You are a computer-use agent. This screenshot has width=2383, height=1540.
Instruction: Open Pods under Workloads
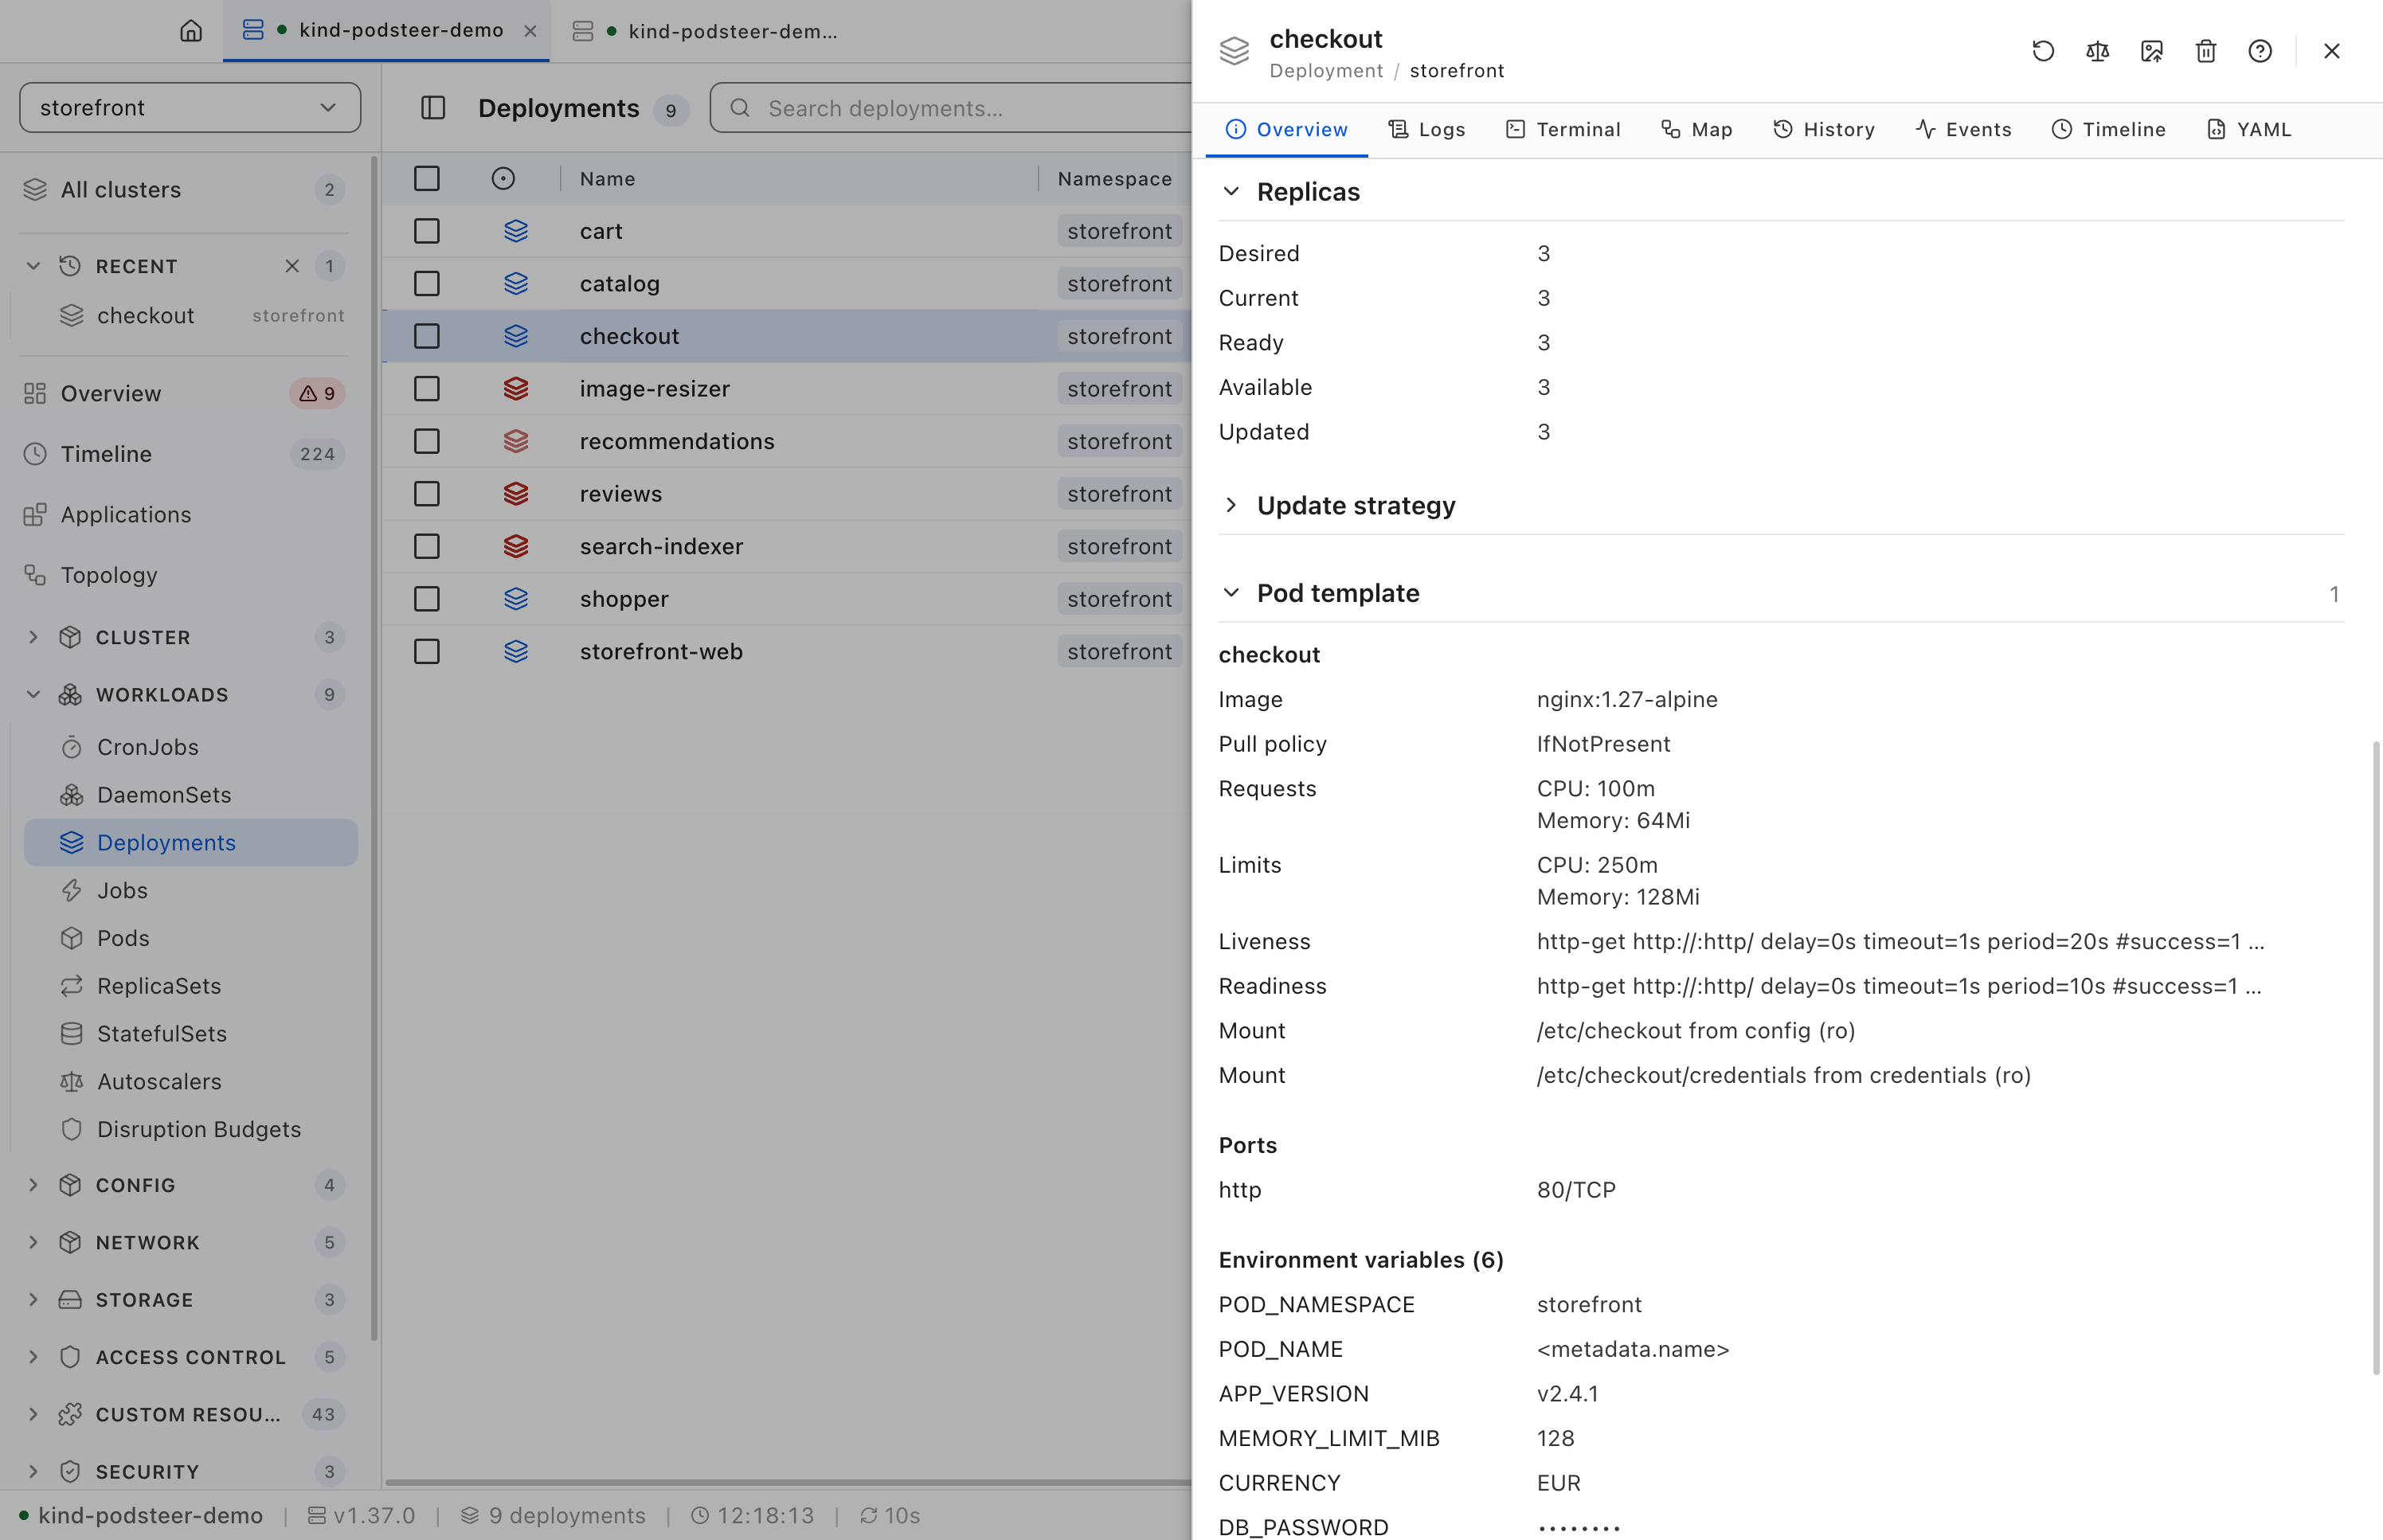pos(191,938)
